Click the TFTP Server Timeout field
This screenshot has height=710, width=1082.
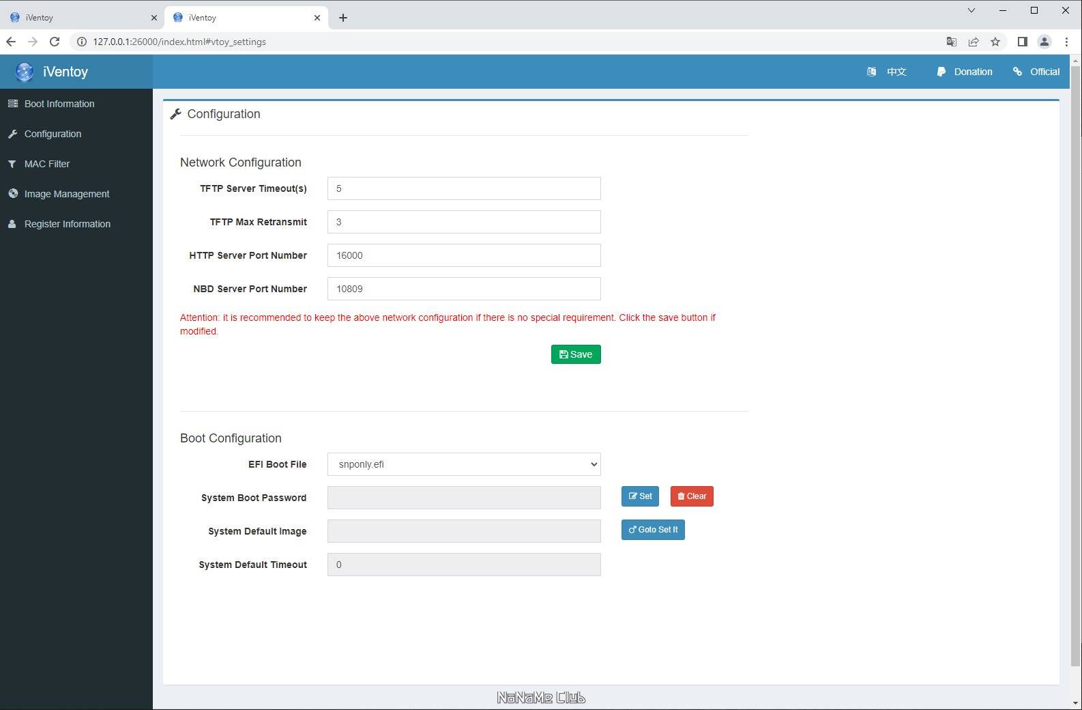click(x=464, y=188)
